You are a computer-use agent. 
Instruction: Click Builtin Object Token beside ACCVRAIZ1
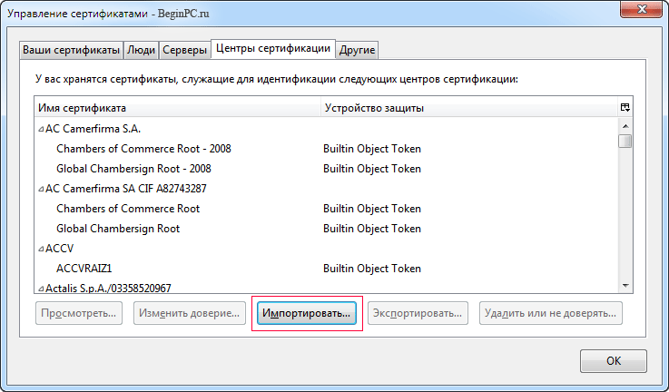[372, 269]
